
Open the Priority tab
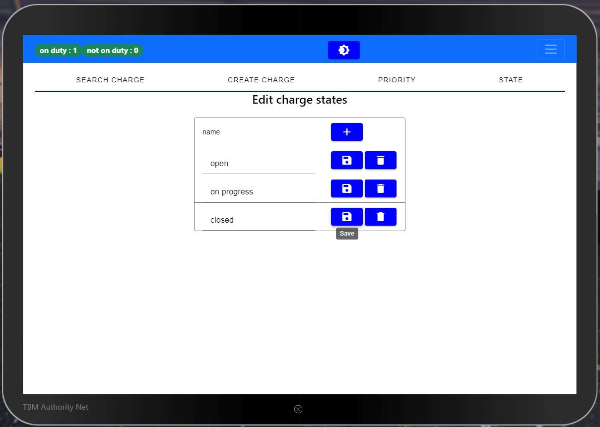coord(397,80)
